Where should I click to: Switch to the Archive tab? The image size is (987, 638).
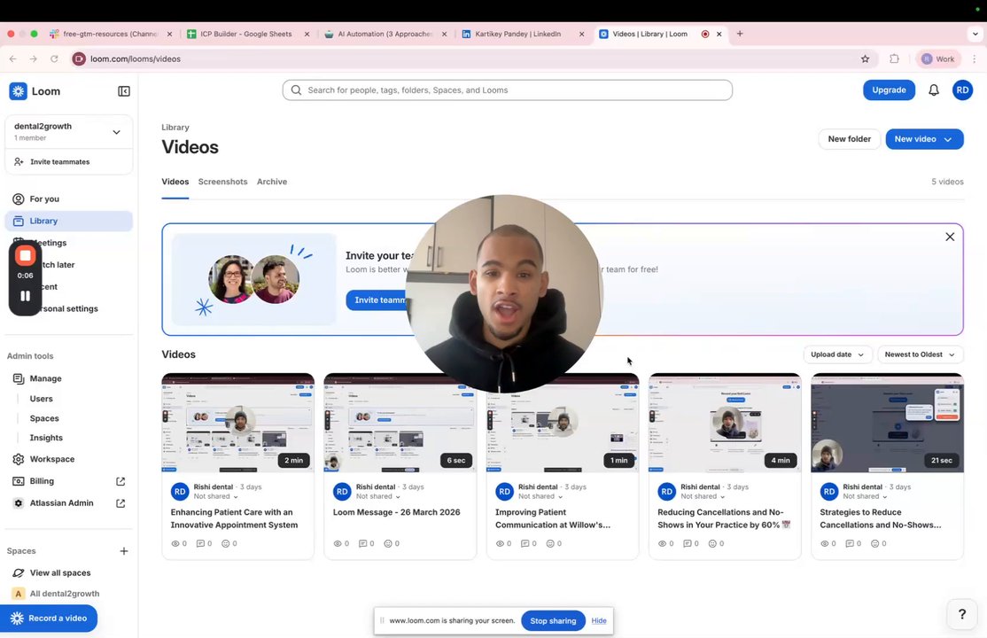pyautogui.click(x=272, y=182)
